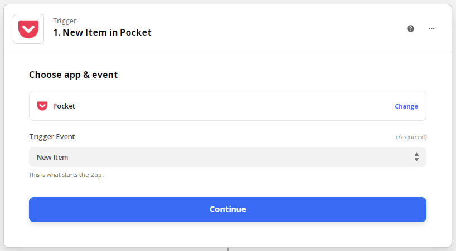The height and width of the screenshot is (251, 456).
Task: Click the Choose app & event heading
Action: pyautogui.click(x=73, y=75)
